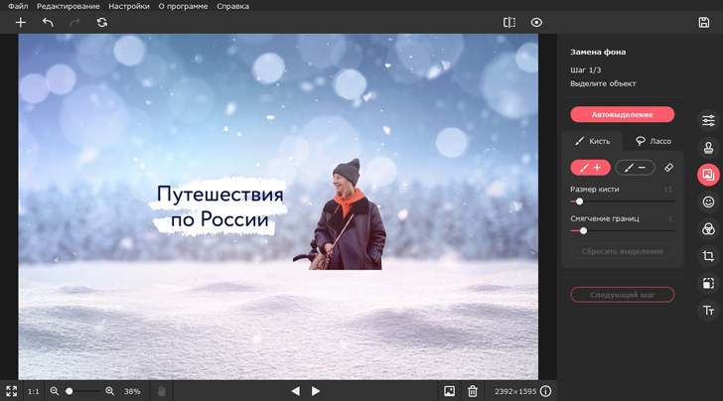
Task: Click the fit-to-screen expand icon
Action: pyautogui.click(x=11, y=391)
